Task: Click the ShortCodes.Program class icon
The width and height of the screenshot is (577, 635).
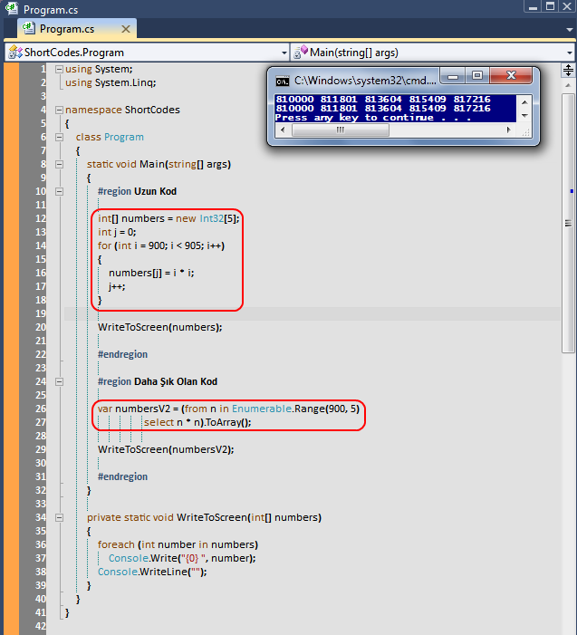Action: pyautogui.click(x=14, y=53)
